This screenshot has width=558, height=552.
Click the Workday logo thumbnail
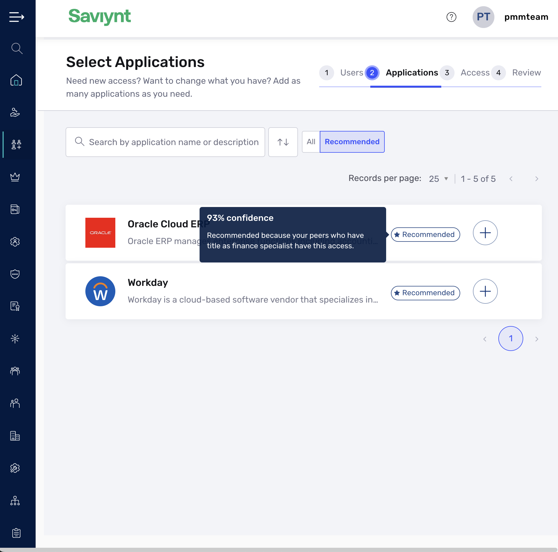pos(100,291)
